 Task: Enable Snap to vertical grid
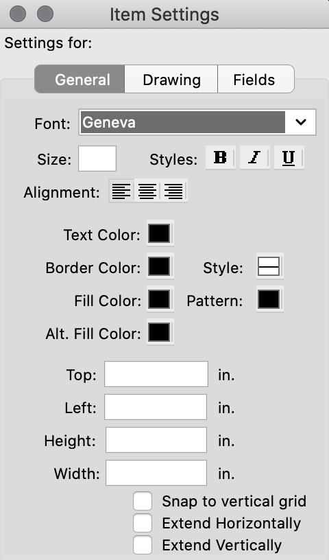coord(143,501)
